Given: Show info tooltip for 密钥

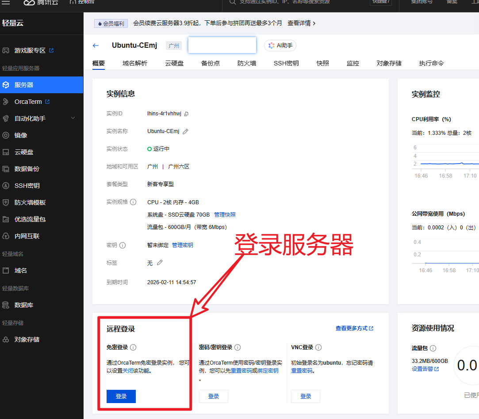Looking at the screenshot, I should pyautogui.click(x=123, y=245).
